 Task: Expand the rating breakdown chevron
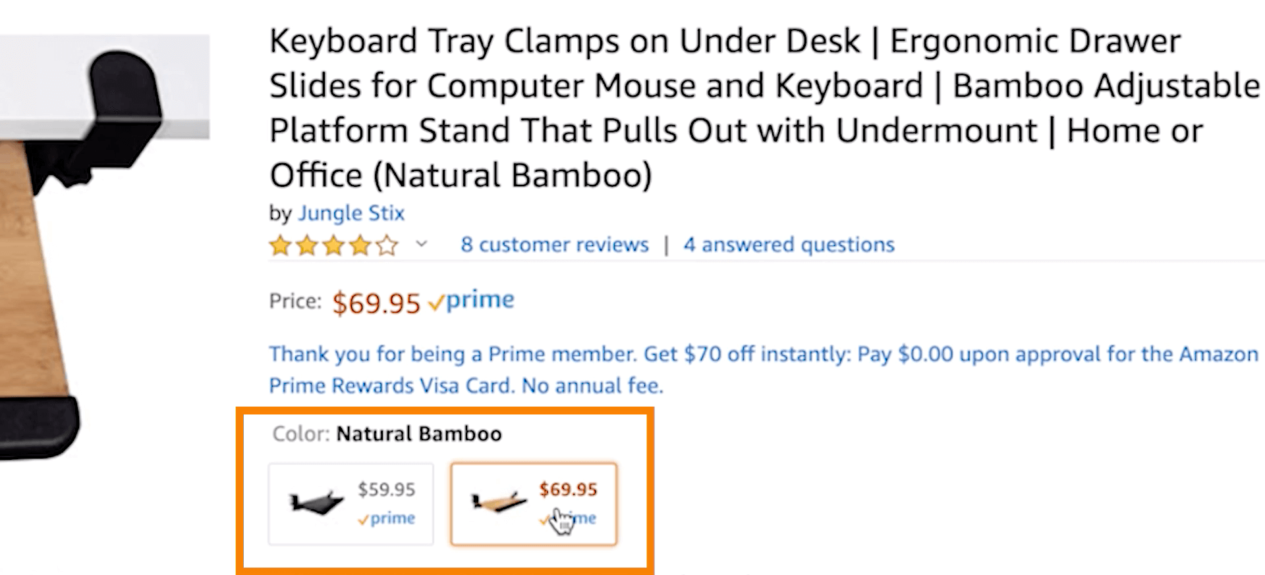[x=422, y=245]
